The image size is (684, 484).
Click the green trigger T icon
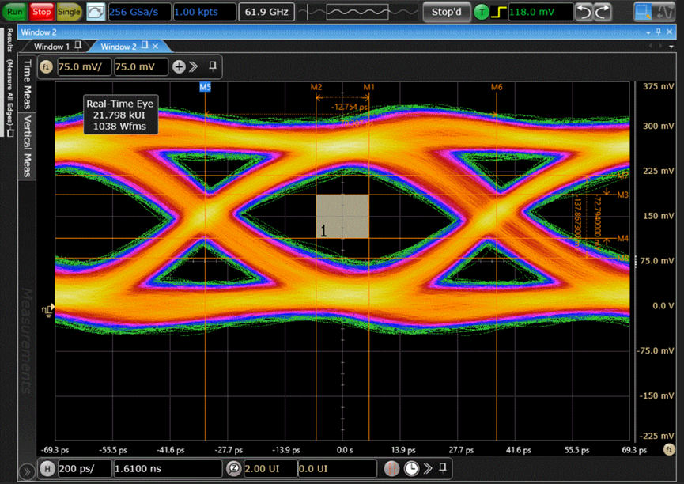tap(481, 12)
